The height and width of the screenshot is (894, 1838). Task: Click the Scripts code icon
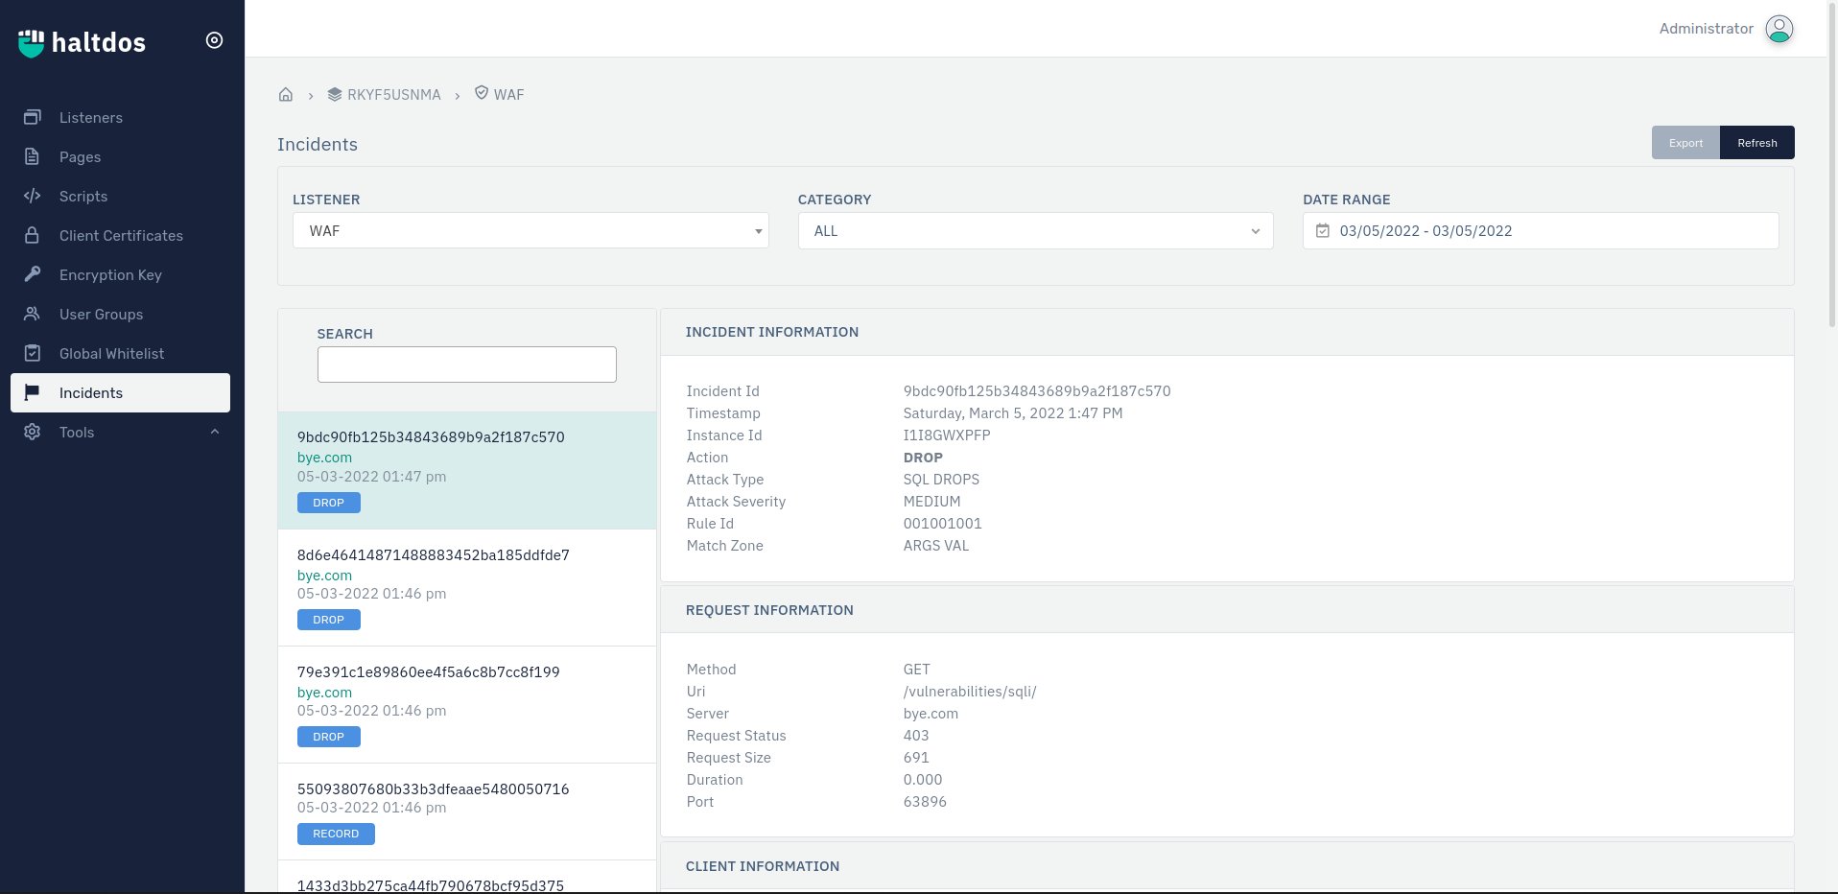click(x=33, y=196)
